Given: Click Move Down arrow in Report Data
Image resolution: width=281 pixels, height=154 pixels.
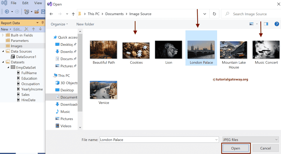Looking at the screenshot, I should [x=40, y=29].
